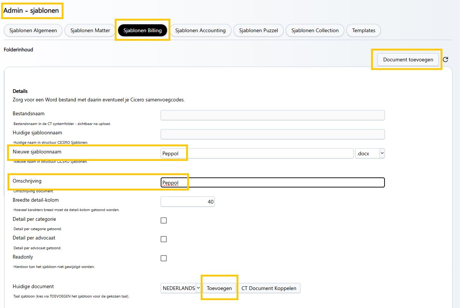Toggle the Detail per advocaat checkbox
The width and height of the screenshot is (460, 308).
tap(163, 239)
